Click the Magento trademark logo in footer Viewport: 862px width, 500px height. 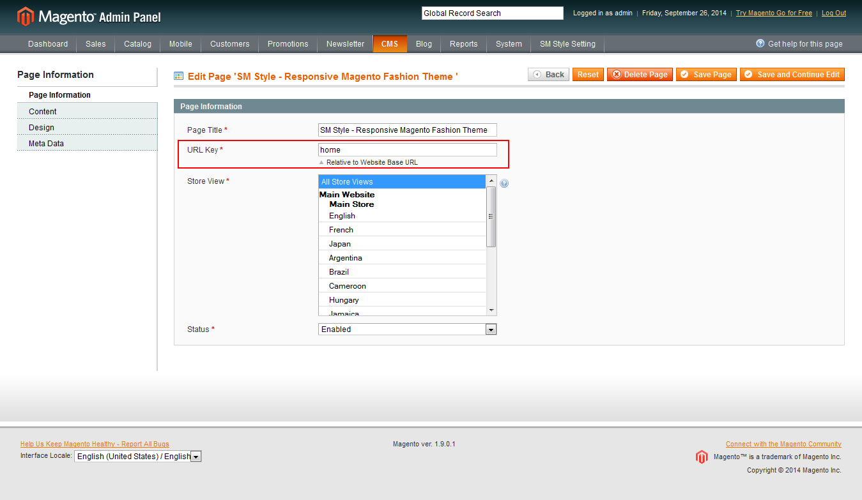[x=702, y=457]
